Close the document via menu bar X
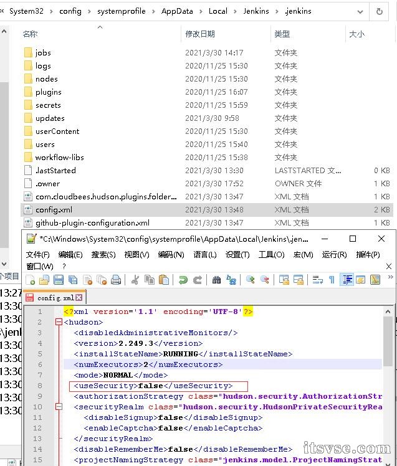The width and height of the screenshot is (397, 466). pyautogui.click(x=388, y=266)
